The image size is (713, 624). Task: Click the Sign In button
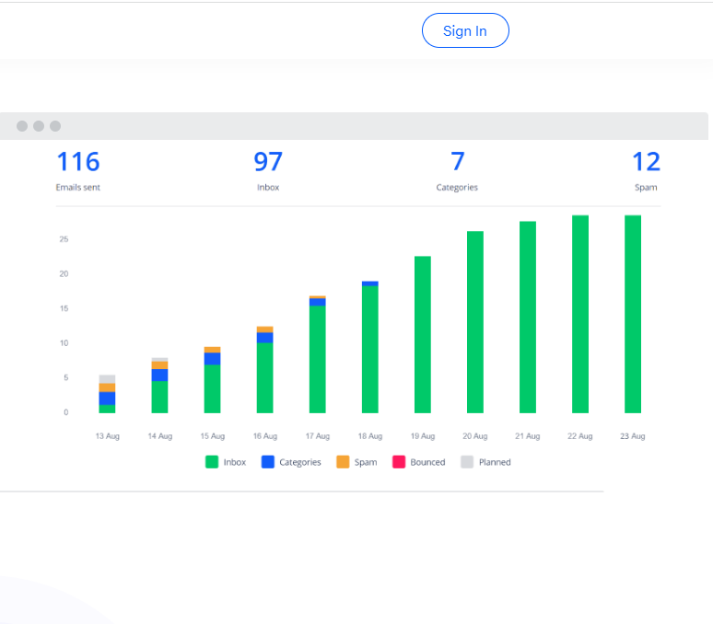click(x=465, y=30)
